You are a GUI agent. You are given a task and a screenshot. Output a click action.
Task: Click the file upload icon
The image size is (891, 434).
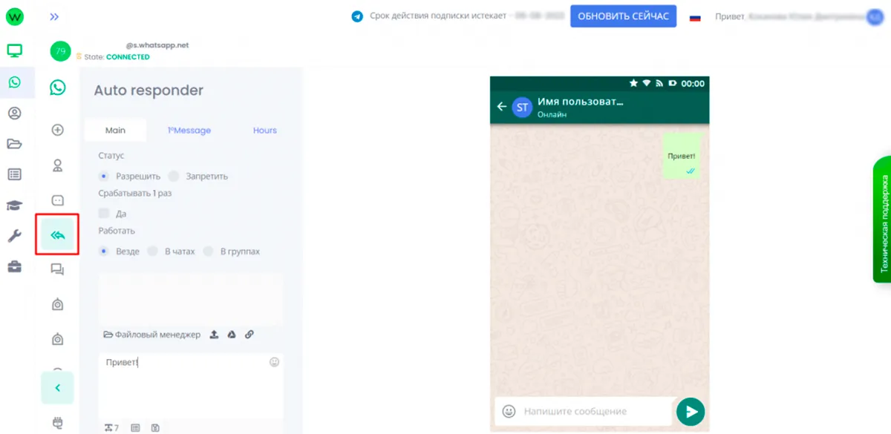point(214,334)
